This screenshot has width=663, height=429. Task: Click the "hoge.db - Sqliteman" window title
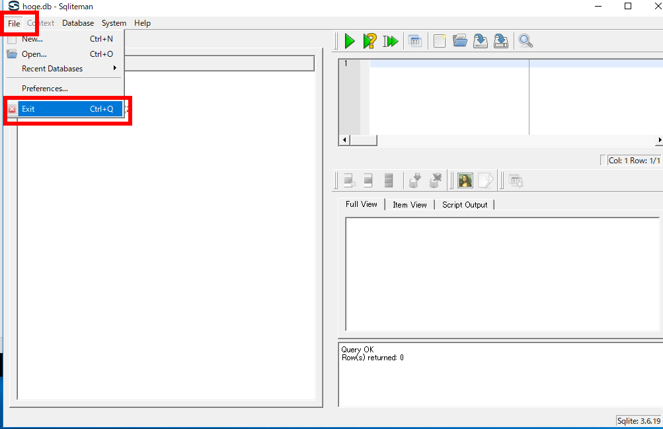[x=58, y=7]
